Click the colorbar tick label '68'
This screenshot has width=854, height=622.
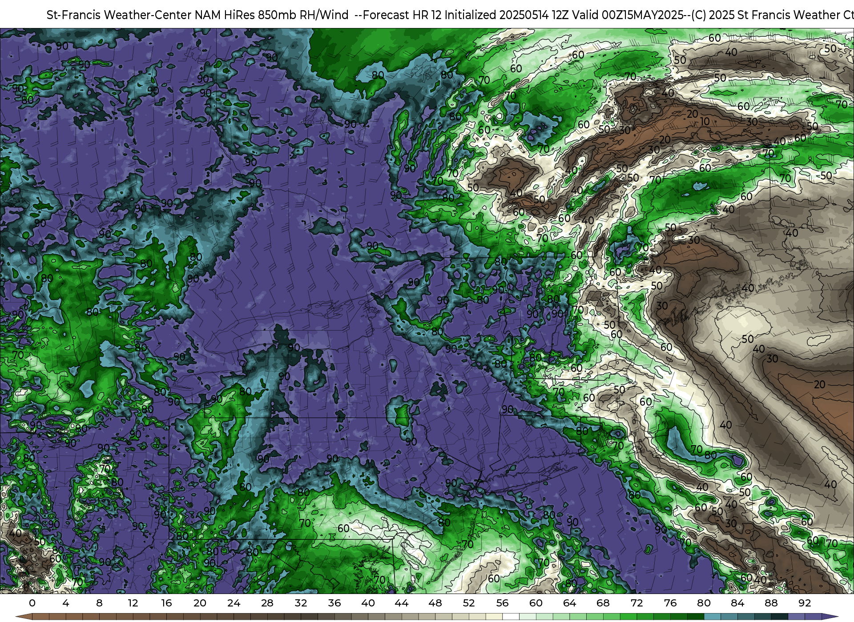[603, 603]
